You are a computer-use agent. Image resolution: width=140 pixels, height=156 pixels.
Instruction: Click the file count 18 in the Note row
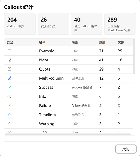pos(120,60)
